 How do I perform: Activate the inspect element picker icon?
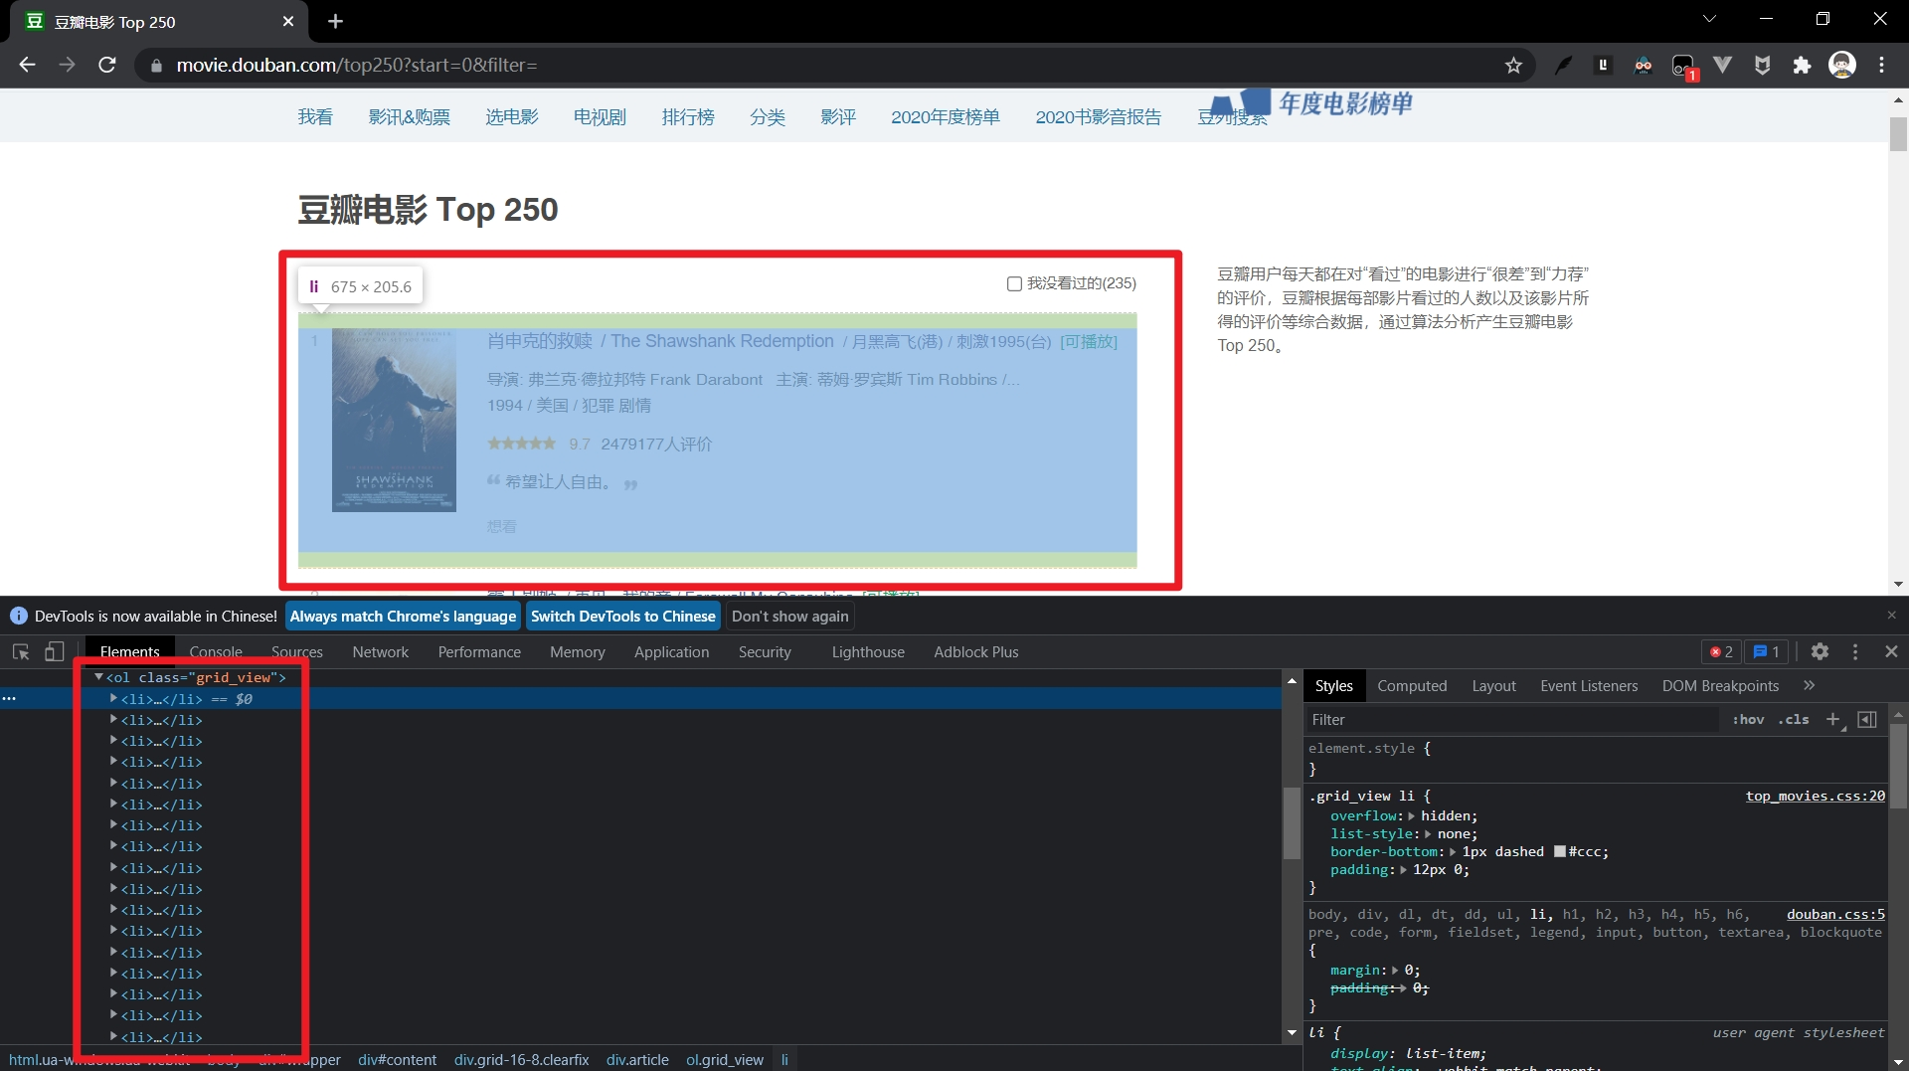click(x=21, y=651)
